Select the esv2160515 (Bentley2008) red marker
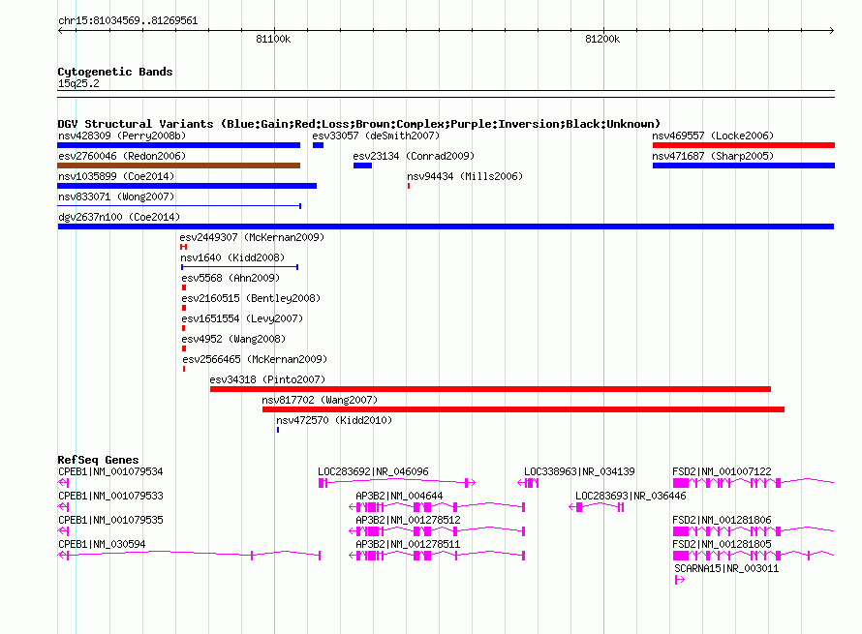The image size is (862, 634). (x=184, y=308)
